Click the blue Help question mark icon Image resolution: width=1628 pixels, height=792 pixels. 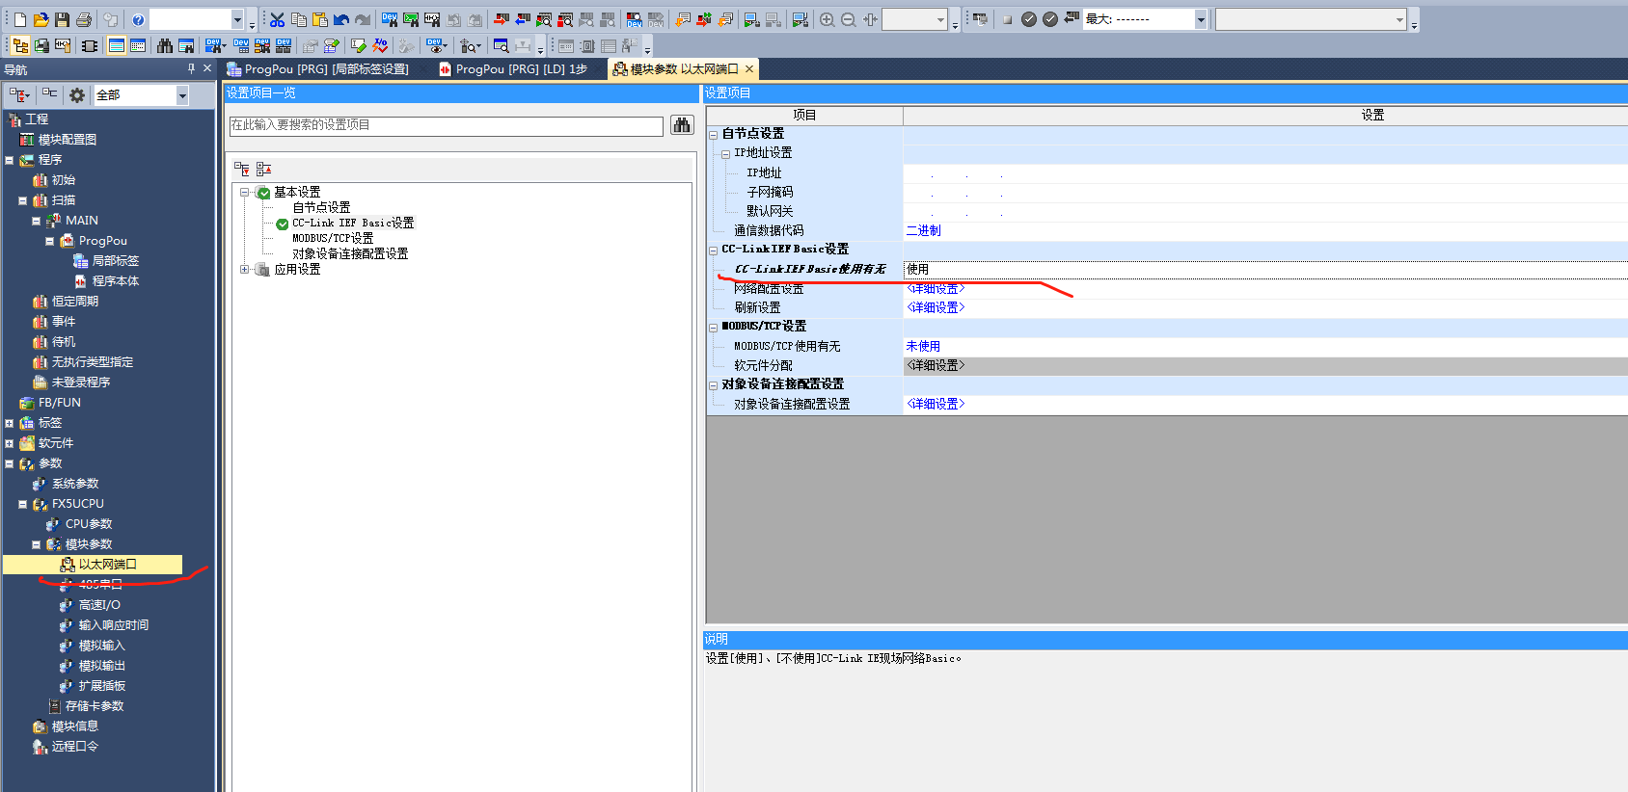click(x=138, y=19)
